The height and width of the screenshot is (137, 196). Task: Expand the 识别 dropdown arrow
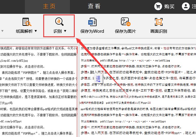tap(65, 31)
